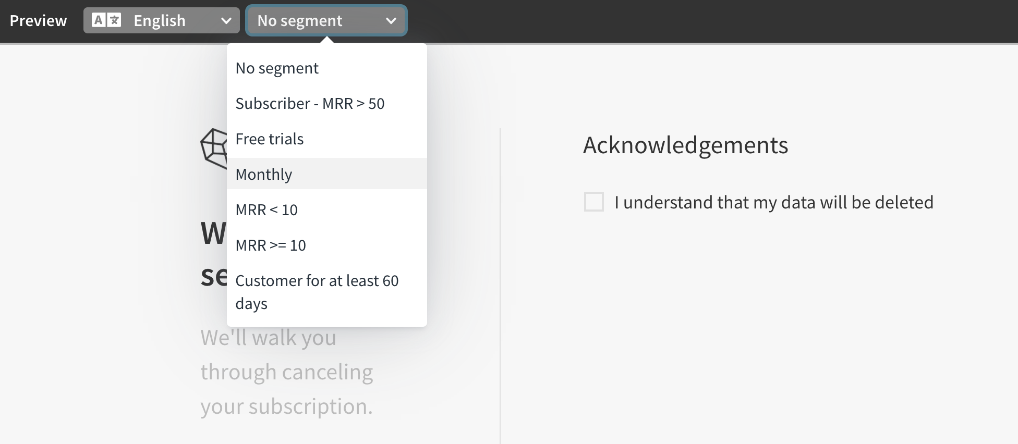
Task: Select Customer for at least 60 days
Action: [327, 292]
